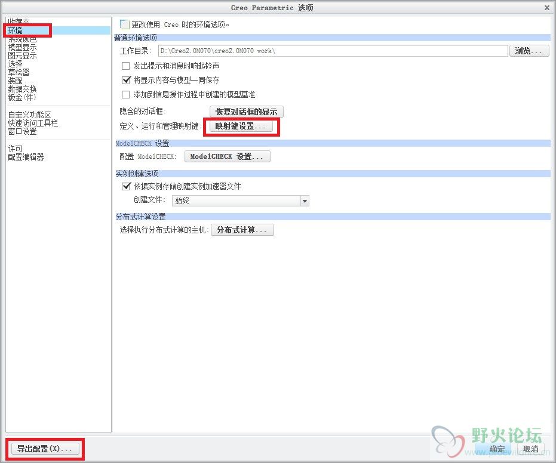
Task: Uncheck 依据实例存储创建实例加速器文件
Action: coord(126,186)
